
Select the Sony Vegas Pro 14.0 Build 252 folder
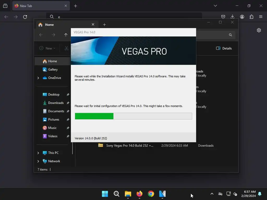pos(126,146)
